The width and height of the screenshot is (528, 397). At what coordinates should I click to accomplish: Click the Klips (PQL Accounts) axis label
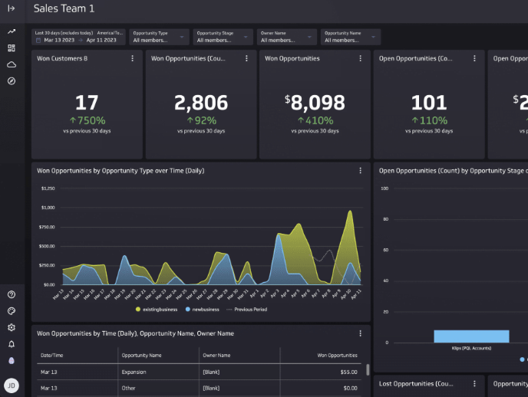click(471, 348)
